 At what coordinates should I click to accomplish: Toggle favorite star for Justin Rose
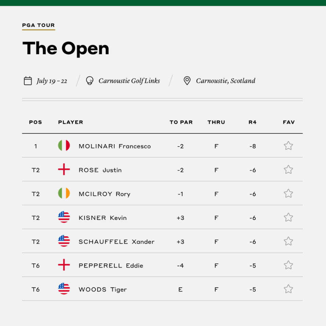pyautogui.click(x=288, y=170)
